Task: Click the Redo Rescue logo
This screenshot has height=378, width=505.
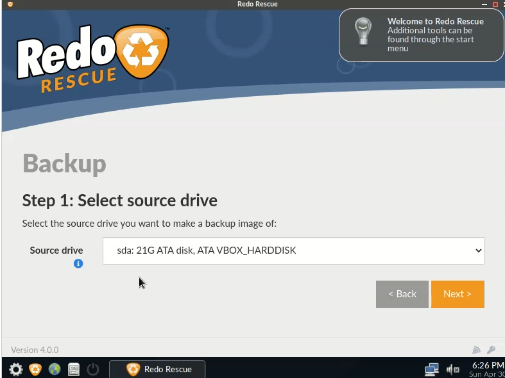Action: click(x=93, y=58)
